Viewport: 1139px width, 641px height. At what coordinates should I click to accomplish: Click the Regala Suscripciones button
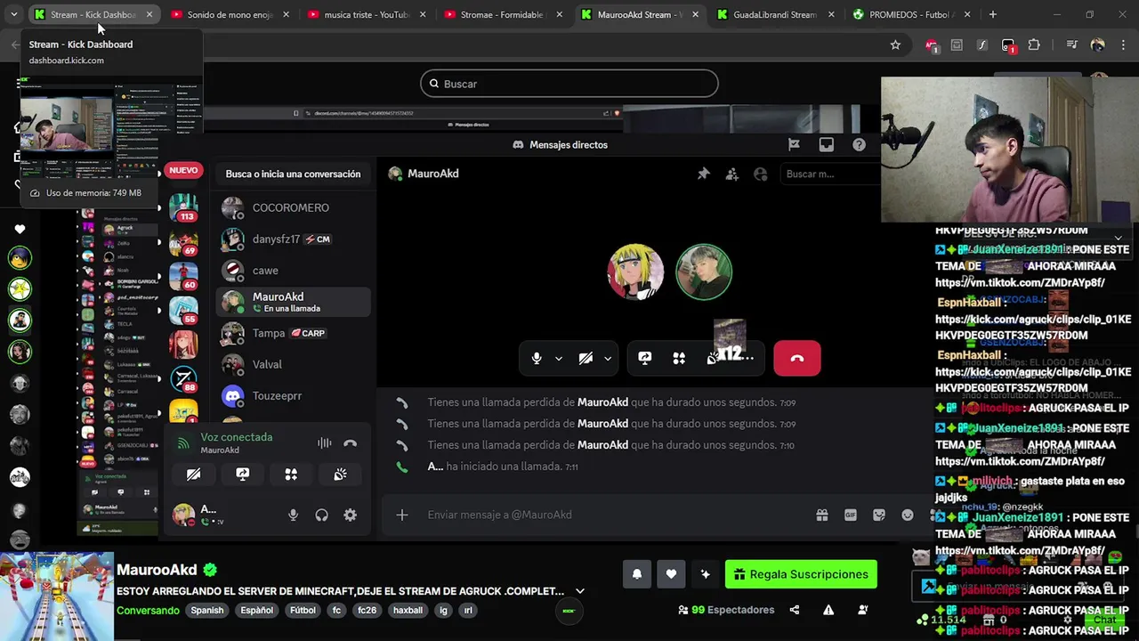(x=801, y=574)
